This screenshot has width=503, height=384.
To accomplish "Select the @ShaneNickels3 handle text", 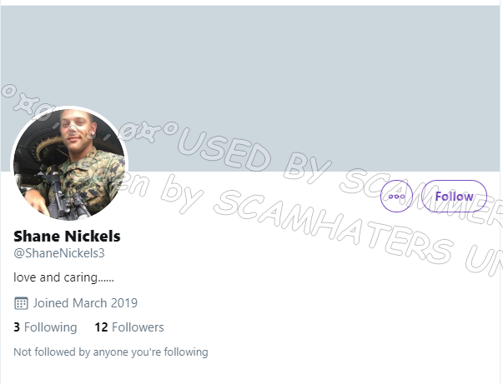I will pyautogui.click(x=58, y=253).
